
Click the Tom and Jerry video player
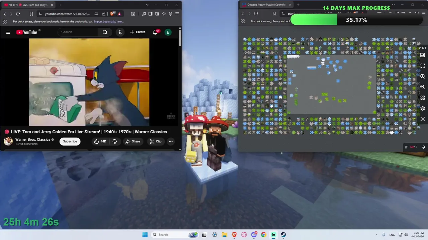89,82
